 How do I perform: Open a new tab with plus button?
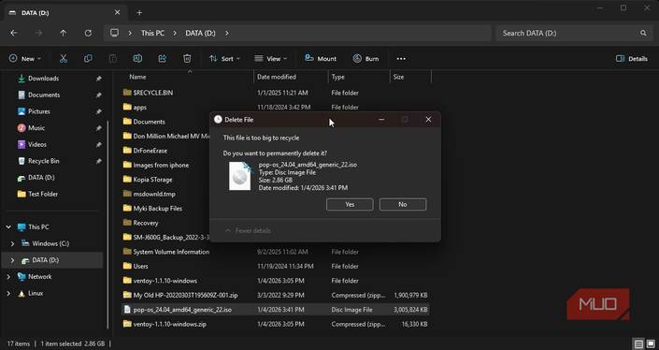pyautogui.click(x=139, y=12)
